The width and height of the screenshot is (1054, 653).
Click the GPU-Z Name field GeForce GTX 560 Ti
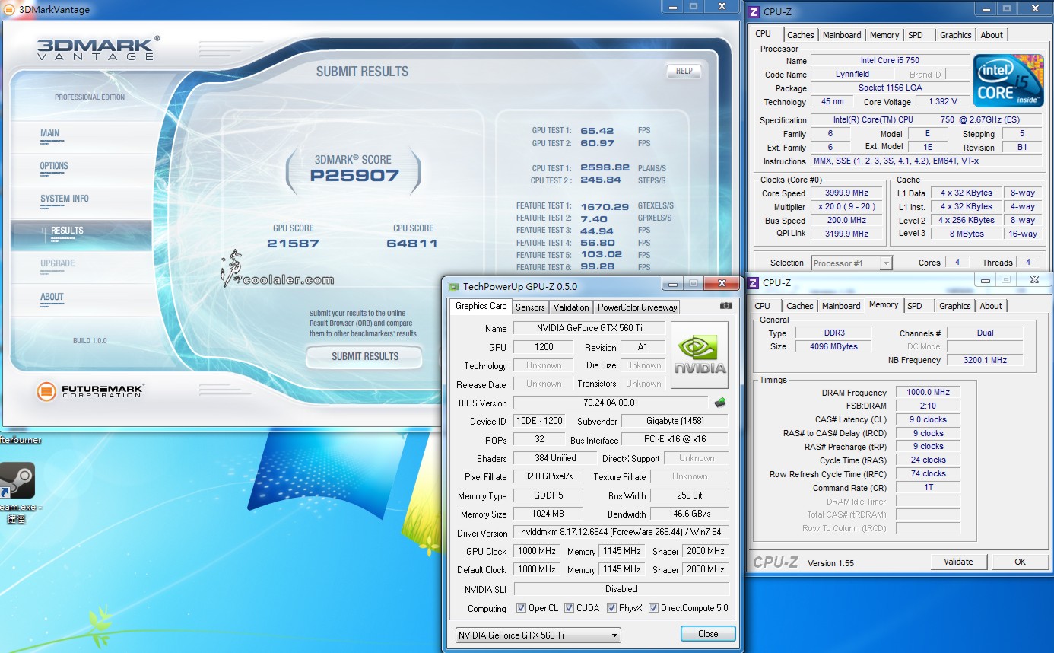pos(589,328)
